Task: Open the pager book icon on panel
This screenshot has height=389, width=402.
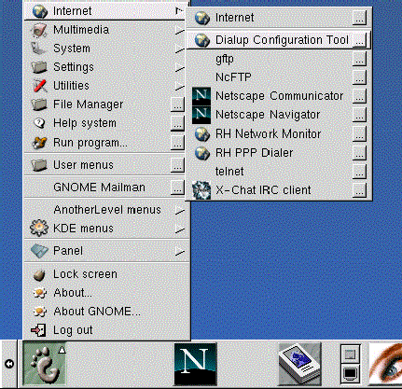Action: pos(299,364)
